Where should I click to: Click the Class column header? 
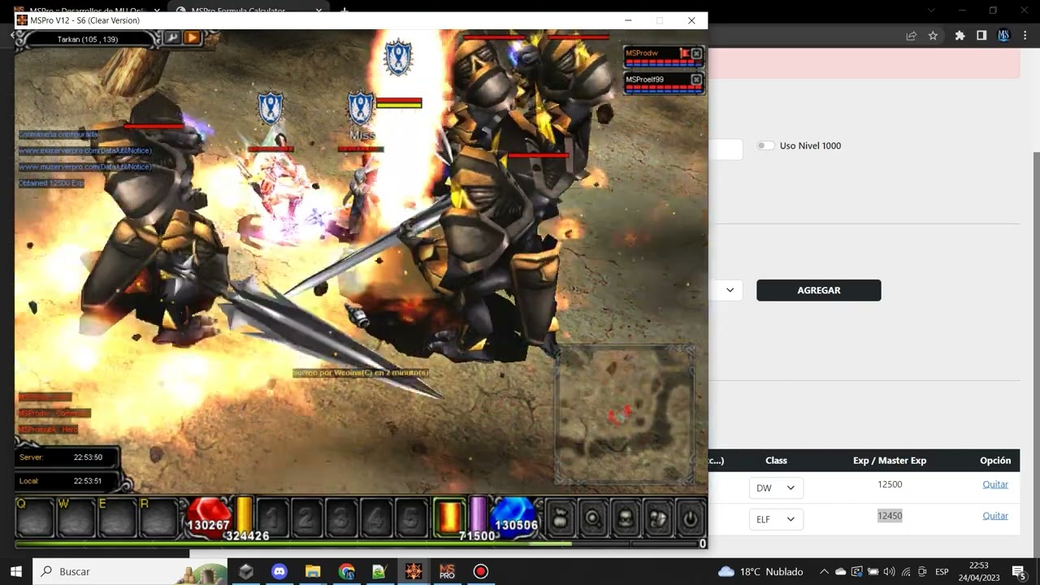tap(776, 461)
